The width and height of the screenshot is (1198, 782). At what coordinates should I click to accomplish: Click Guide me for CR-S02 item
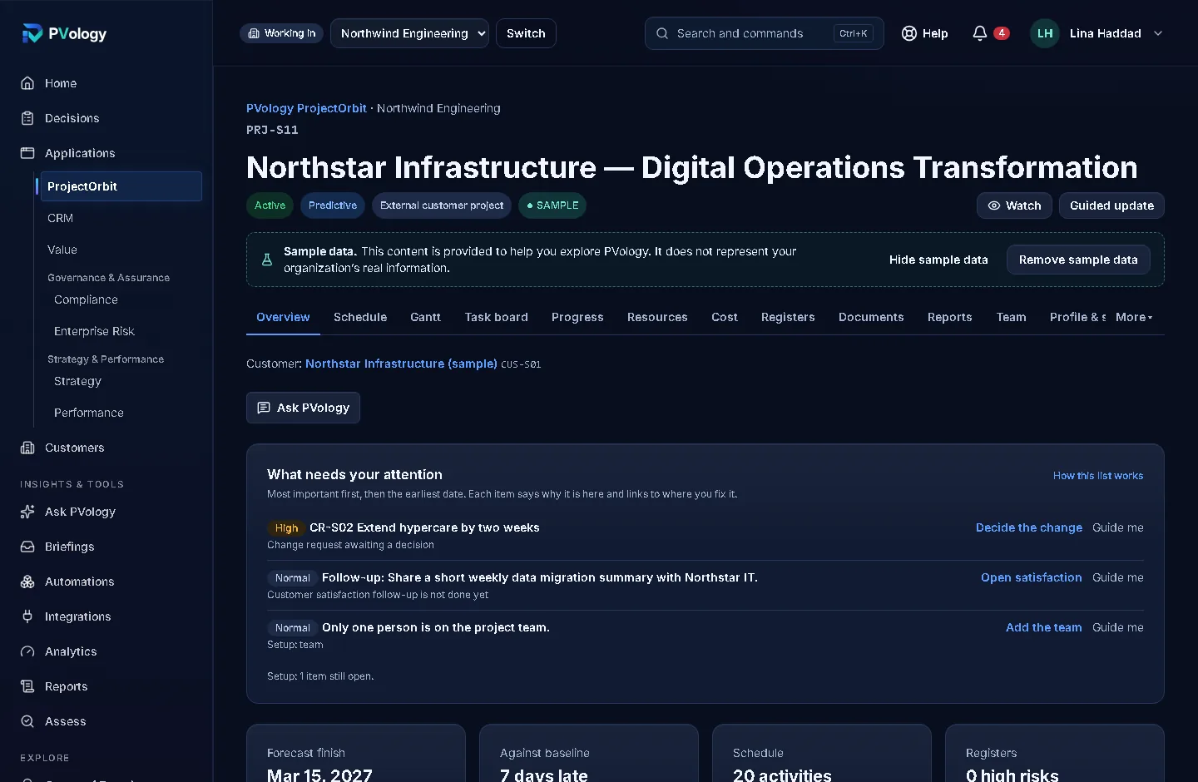(x=1118, y=527)
